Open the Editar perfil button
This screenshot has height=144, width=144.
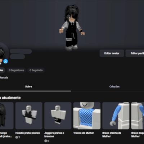pos(135,53)
